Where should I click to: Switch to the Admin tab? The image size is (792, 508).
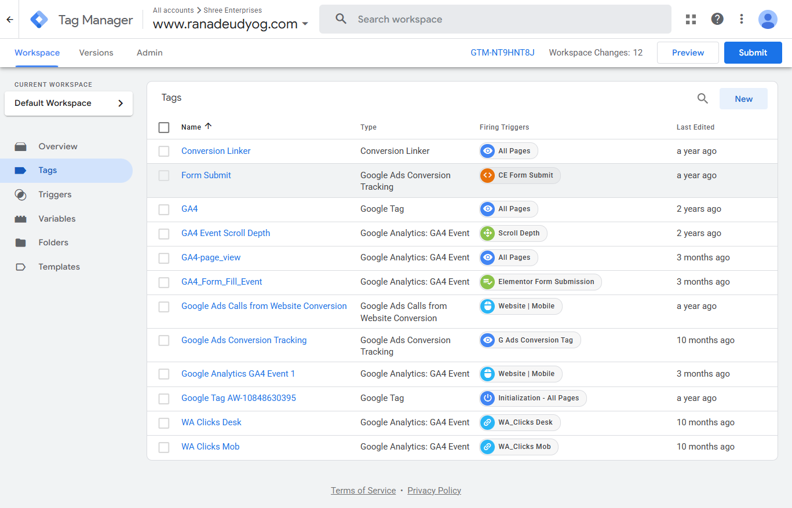click(x=149, y=53)
